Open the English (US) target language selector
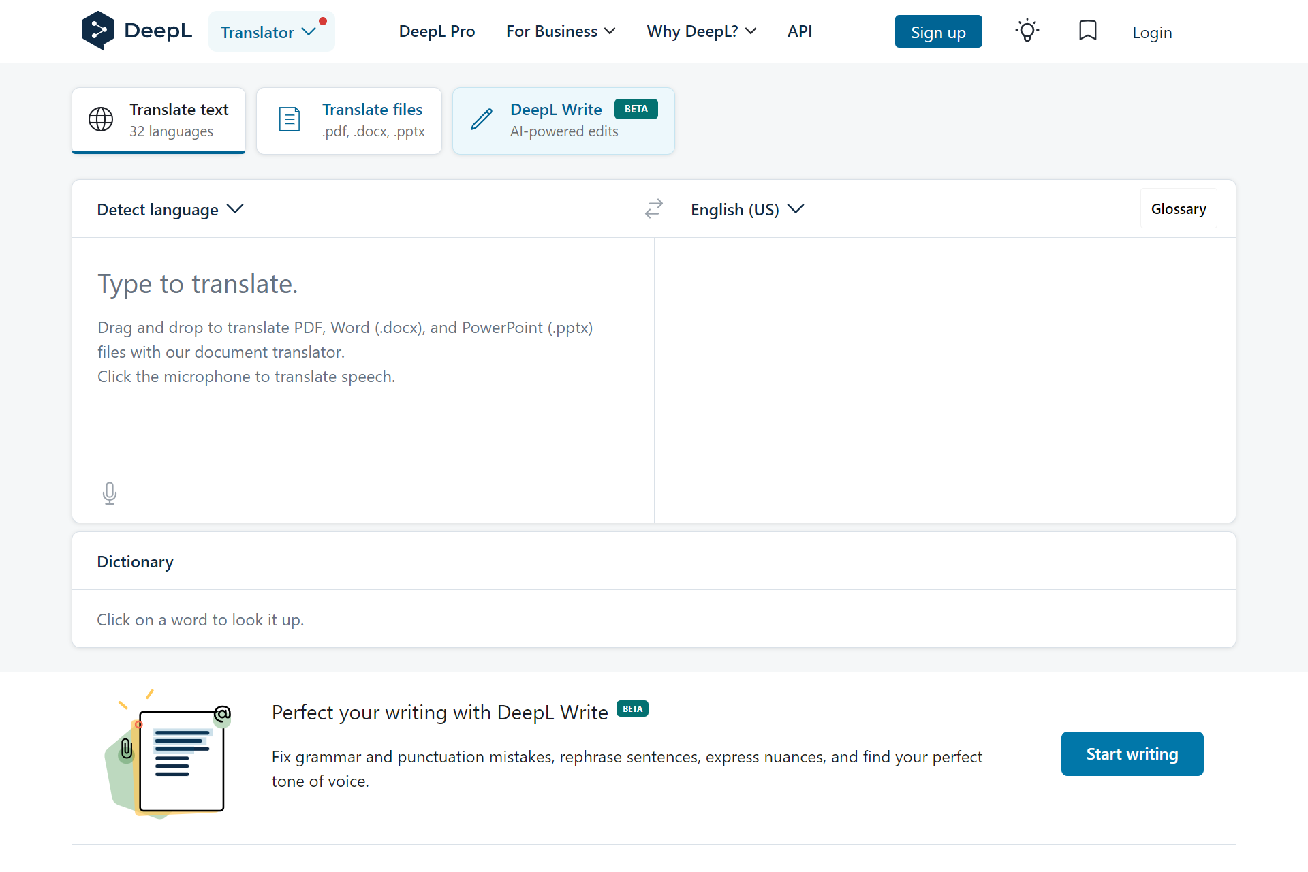The width and height of the screenshot is (1308, 872). coord(747,209)
